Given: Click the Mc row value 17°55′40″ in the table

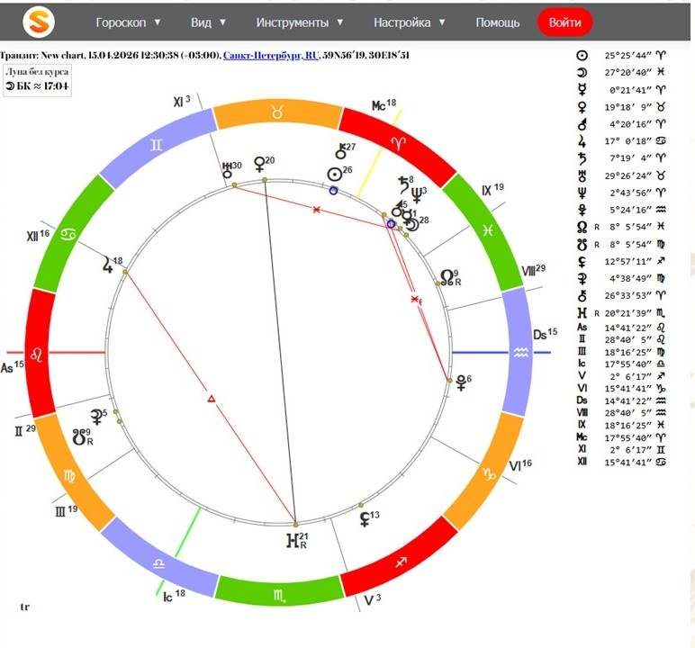Looking at the screenshot, I should tap(627, 438).
